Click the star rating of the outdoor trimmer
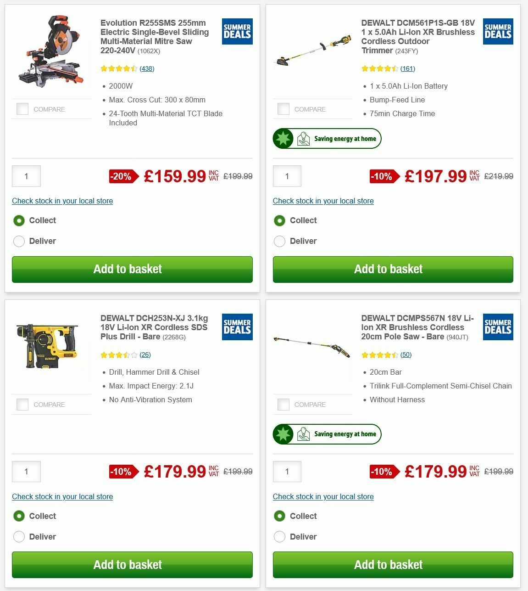Screen dimensions: 528x591 pos(379,68)
